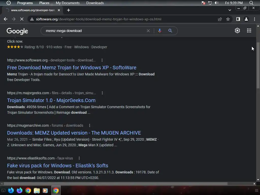Open the taskbar menu lines icon

pos(256,190)
